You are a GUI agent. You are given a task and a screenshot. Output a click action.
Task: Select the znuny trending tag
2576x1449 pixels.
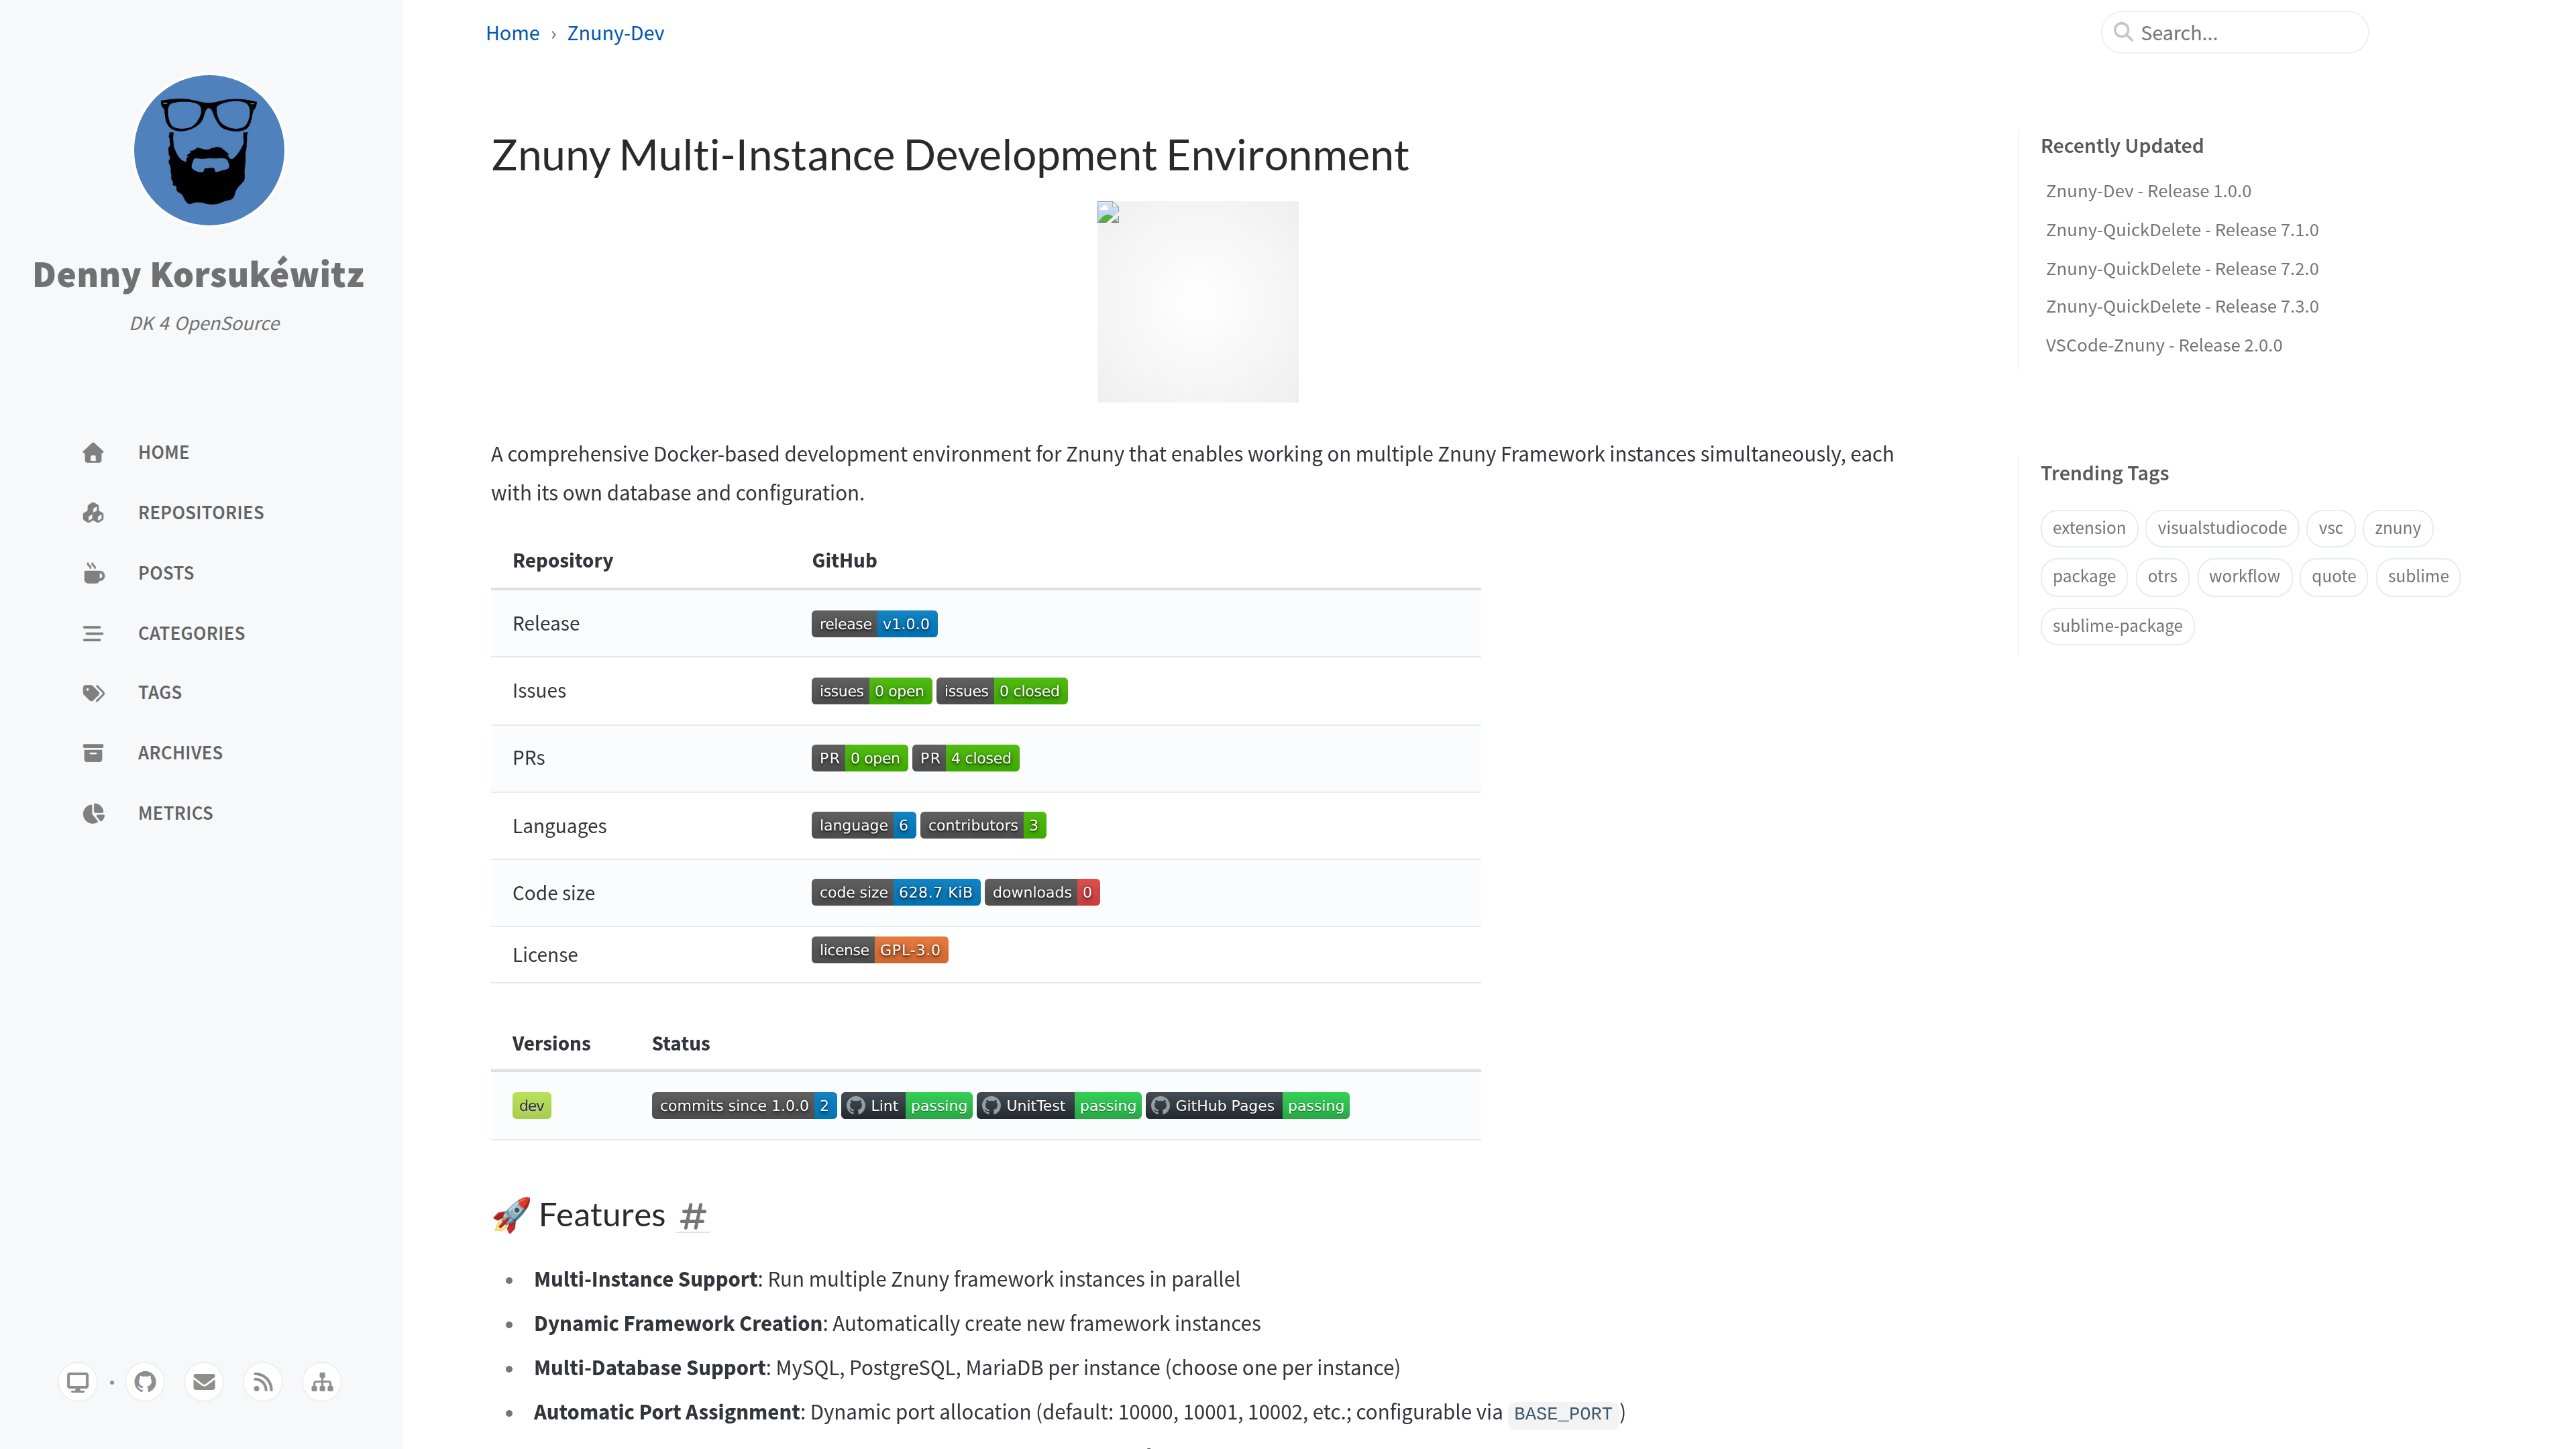(2398, 528)
